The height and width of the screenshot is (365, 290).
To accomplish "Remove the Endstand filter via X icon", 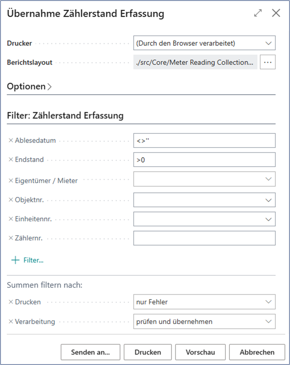I will click(x=11, y=159).
